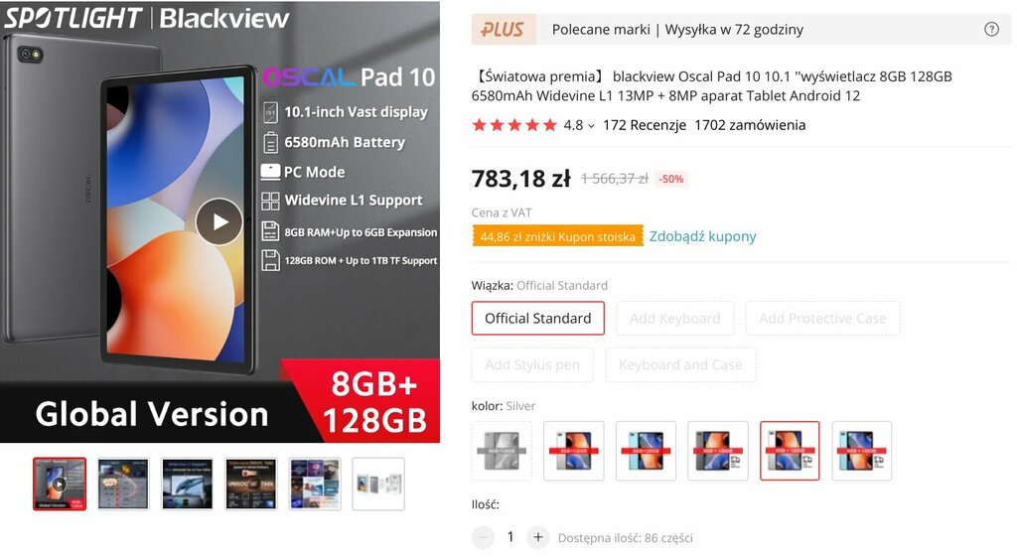Select the Keyboard and Case bundle

680,365
